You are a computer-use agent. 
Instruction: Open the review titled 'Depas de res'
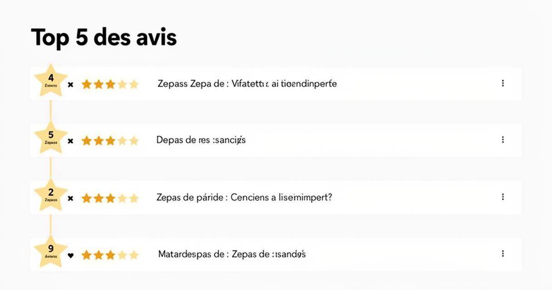pos(201,140)
